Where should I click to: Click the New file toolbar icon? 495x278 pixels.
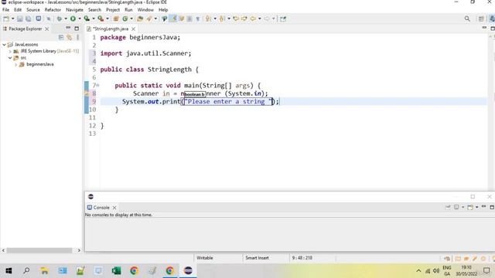pyautogui.click(x=6, y=19)
